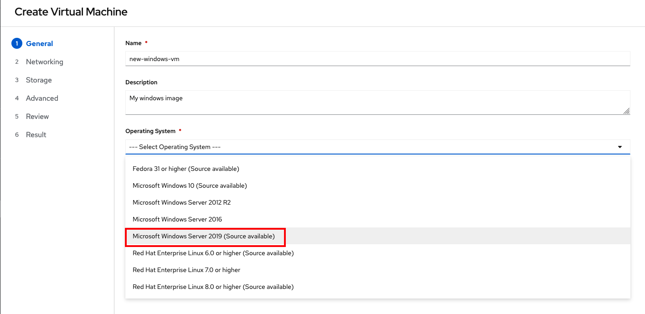Screen dimensions: 645x314
Task: Select Microsoft Windows Server 2019 option
Action: click(204, 236)
